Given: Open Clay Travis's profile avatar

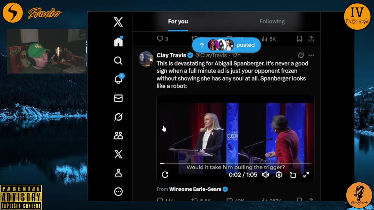Looking at the screenshot, I should point(146,59).
